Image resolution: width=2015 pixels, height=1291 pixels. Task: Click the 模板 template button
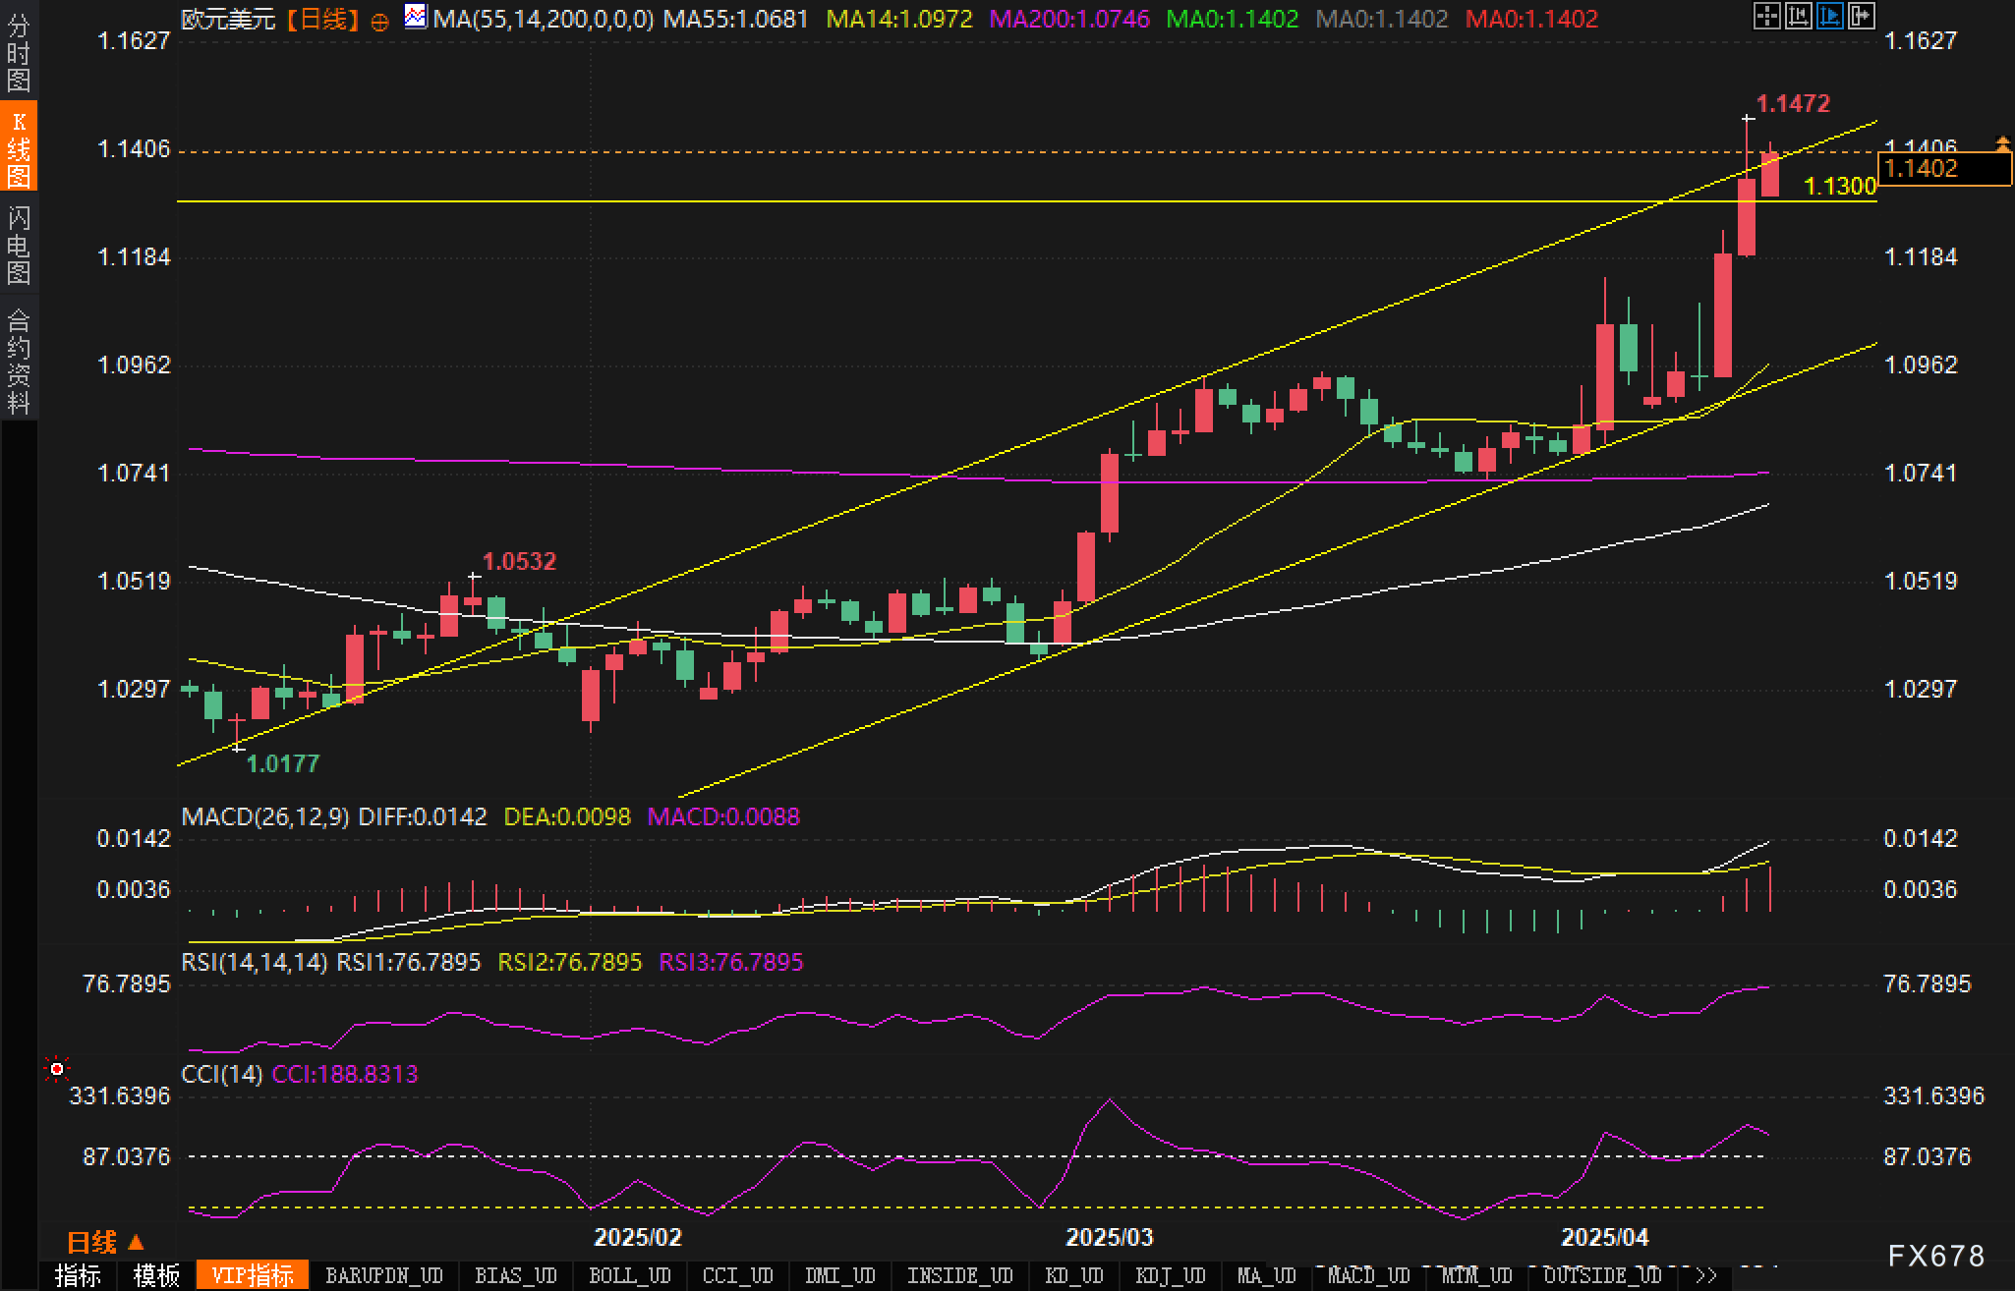point(156,1275)
